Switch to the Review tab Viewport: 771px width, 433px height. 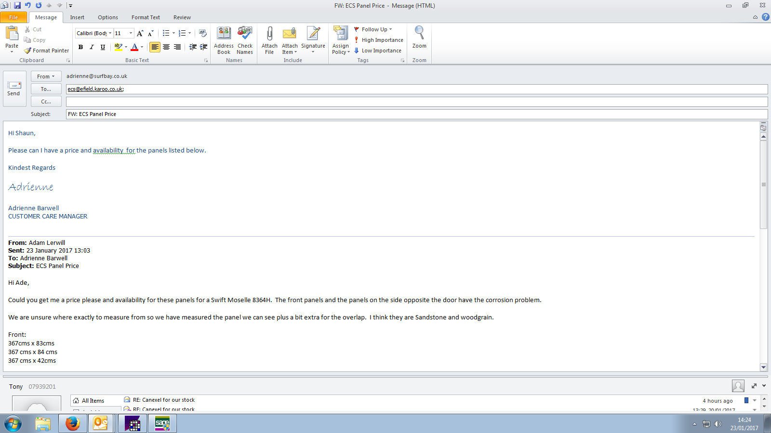182,17
